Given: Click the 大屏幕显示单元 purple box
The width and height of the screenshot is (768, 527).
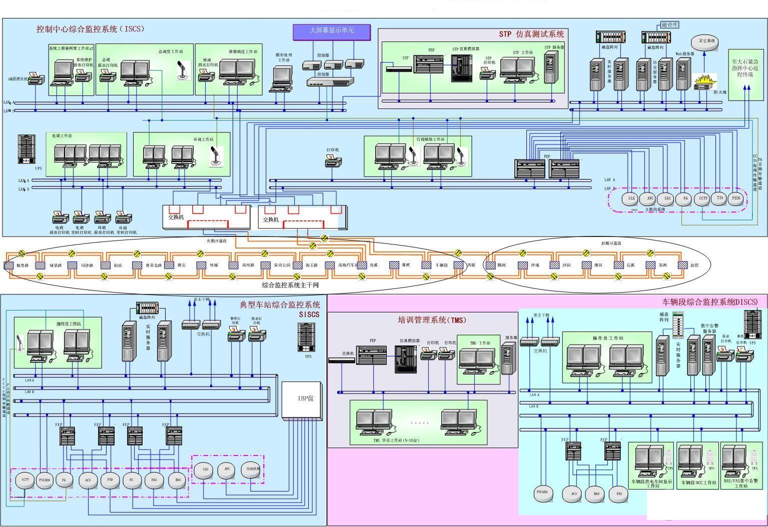Looking at the screenshot, I should coord(332,31).
